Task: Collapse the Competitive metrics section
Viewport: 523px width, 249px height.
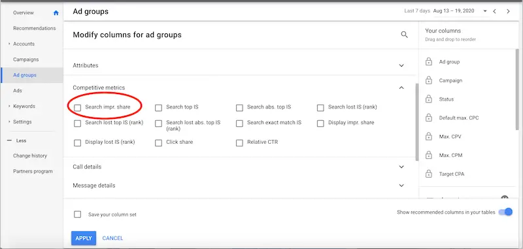Action: (x=401, y=88)
